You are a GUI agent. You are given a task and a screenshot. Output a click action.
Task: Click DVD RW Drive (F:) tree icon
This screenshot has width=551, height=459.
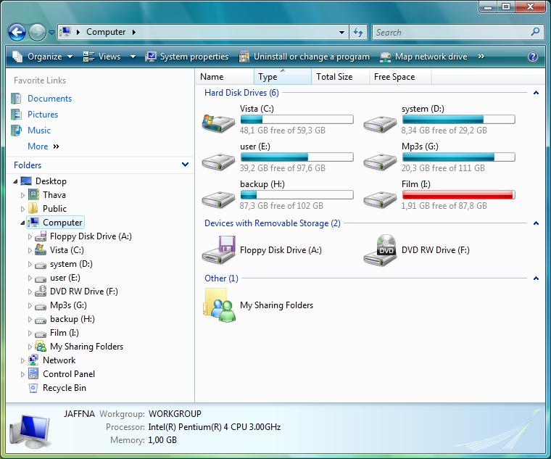click(41, 291)
